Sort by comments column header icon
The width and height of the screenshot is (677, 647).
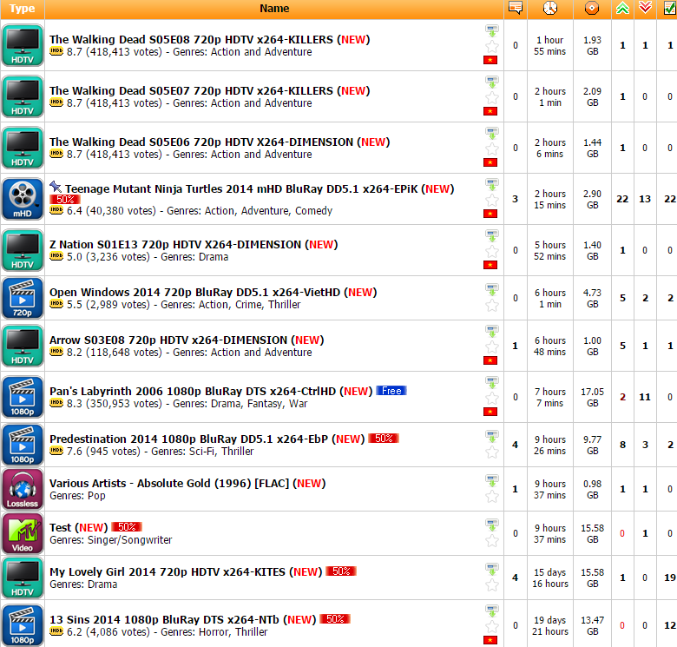(516, 8)
